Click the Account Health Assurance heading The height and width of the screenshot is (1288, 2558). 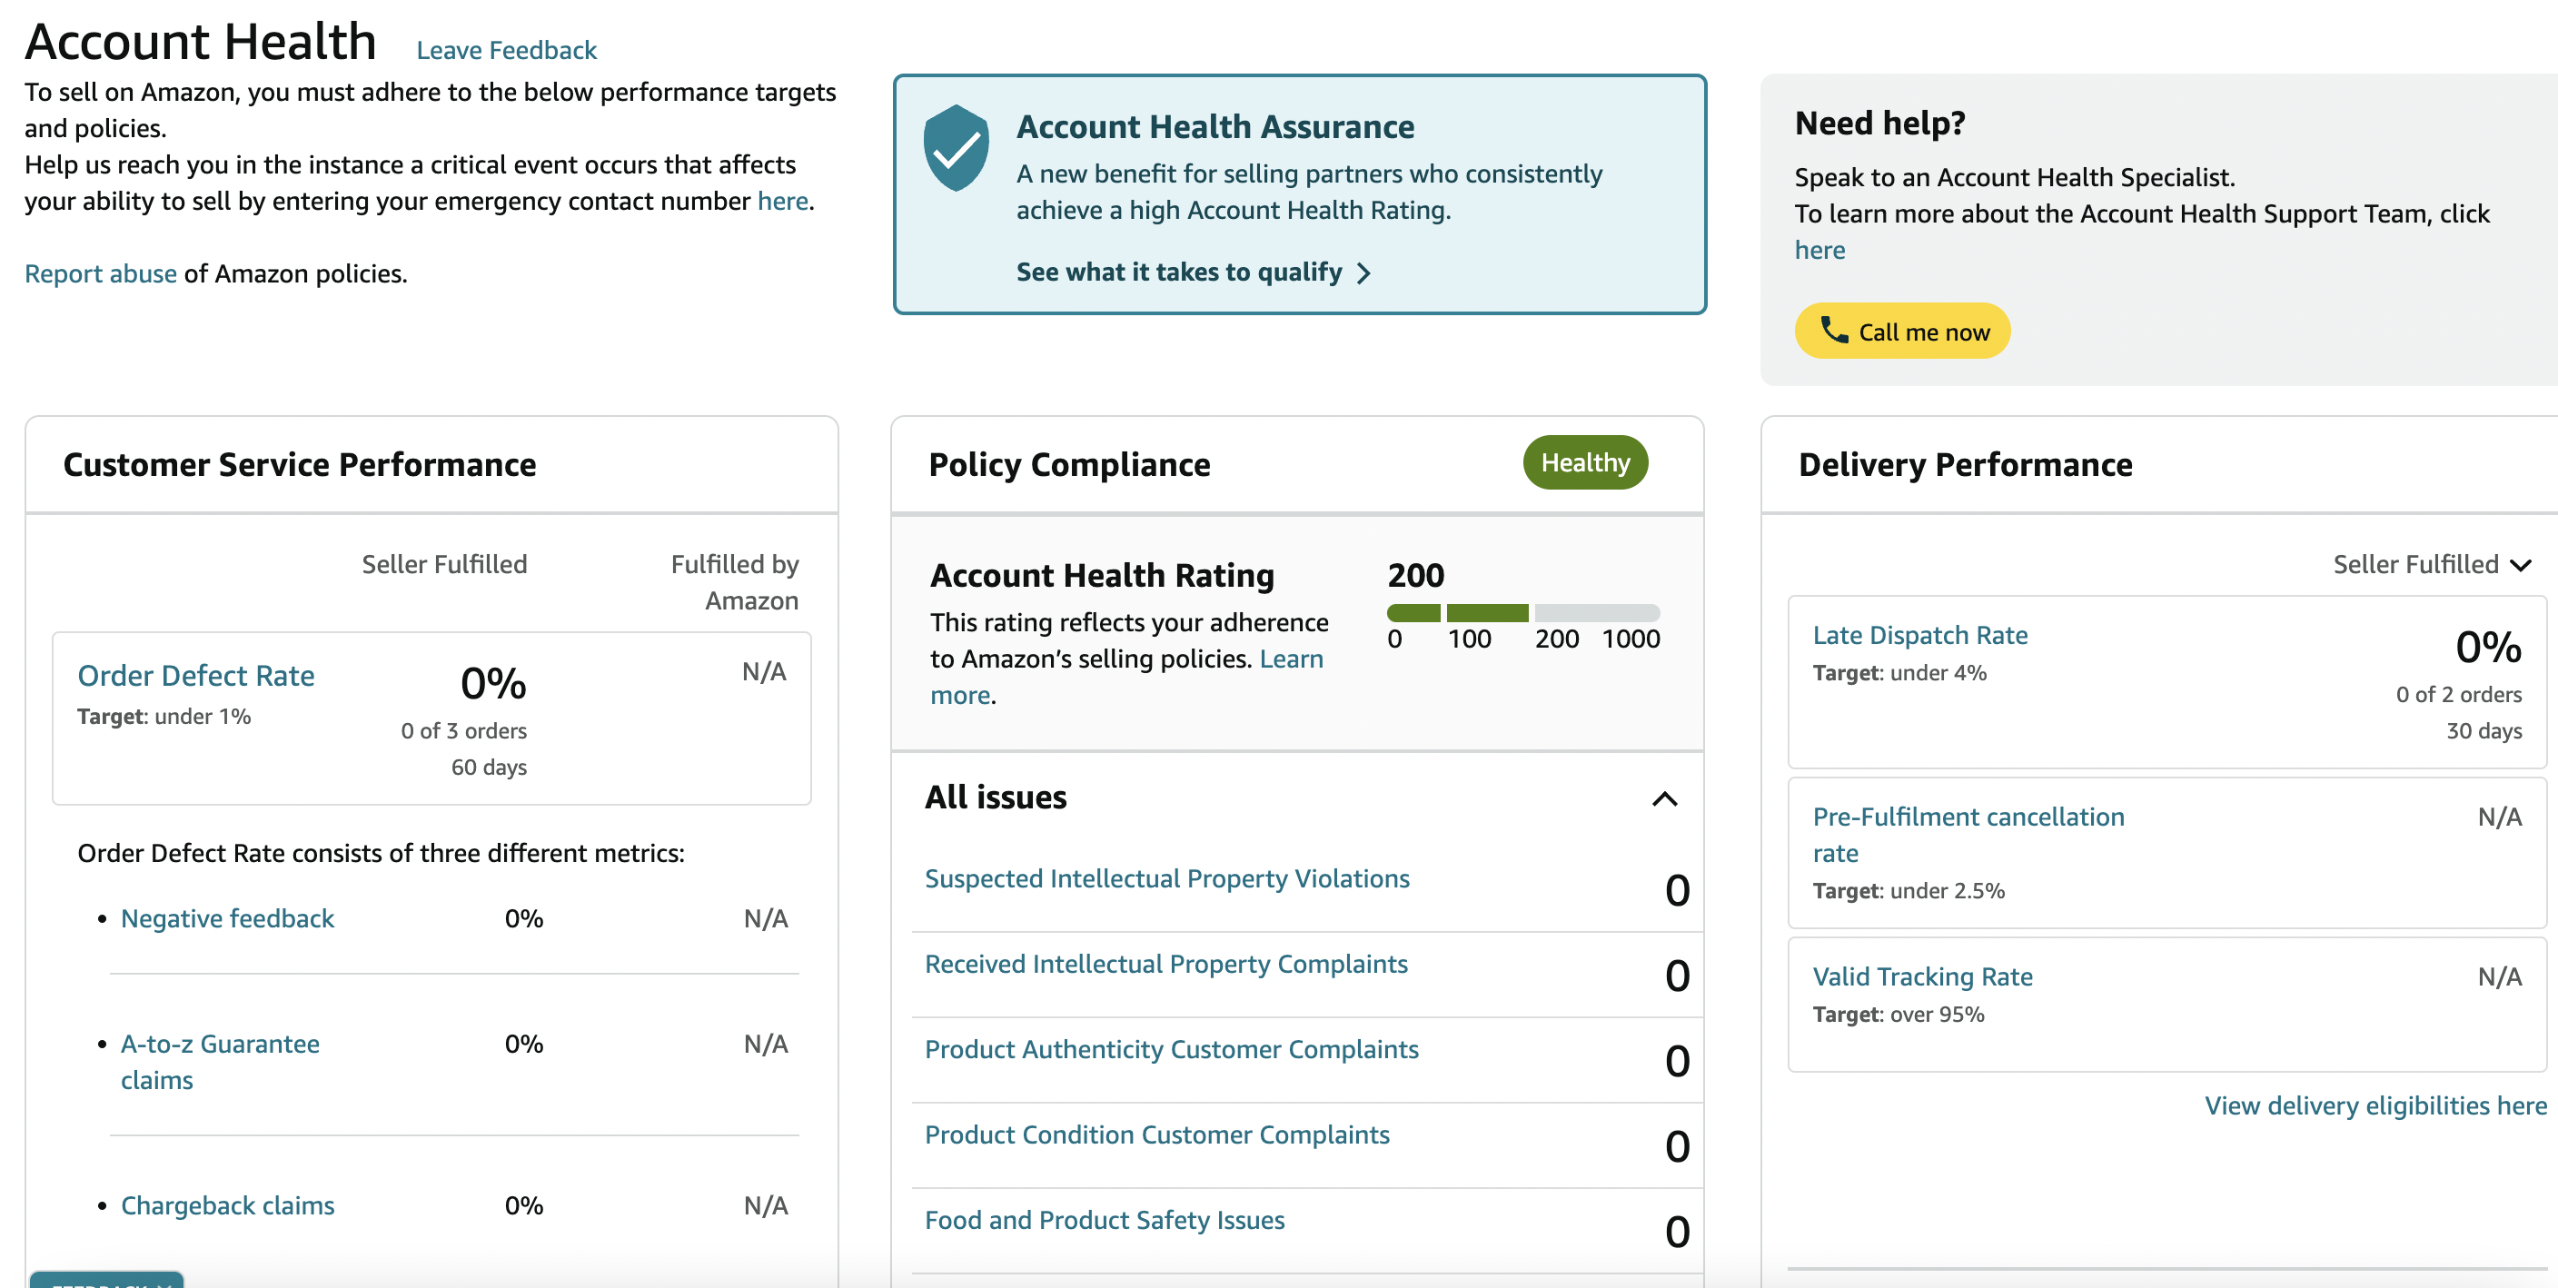point(1215,127)
